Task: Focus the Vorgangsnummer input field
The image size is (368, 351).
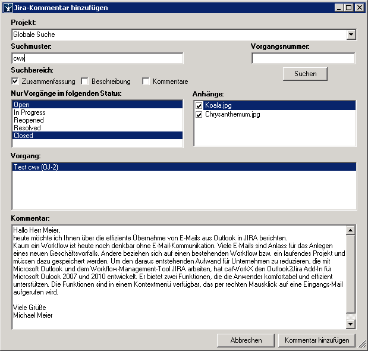Action: tap(303, 58)
